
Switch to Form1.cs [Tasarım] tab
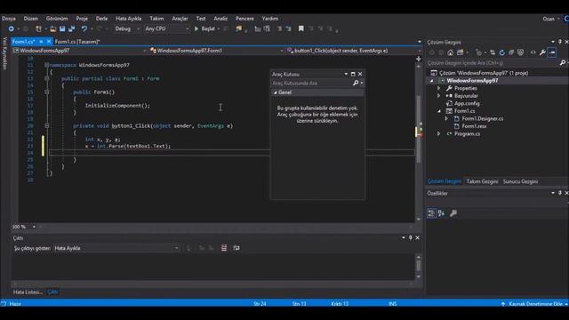click(x=77, y=42)
